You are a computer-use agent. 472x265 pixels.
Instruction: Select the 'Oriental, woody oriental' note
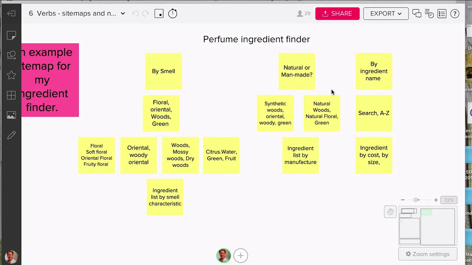(x=138, y=155)
